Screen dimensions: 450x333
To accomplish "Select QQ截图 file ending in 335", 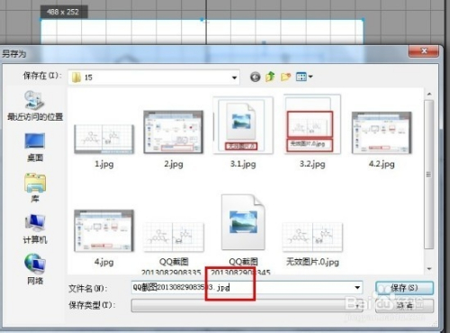I will click(x=173, y=237).
